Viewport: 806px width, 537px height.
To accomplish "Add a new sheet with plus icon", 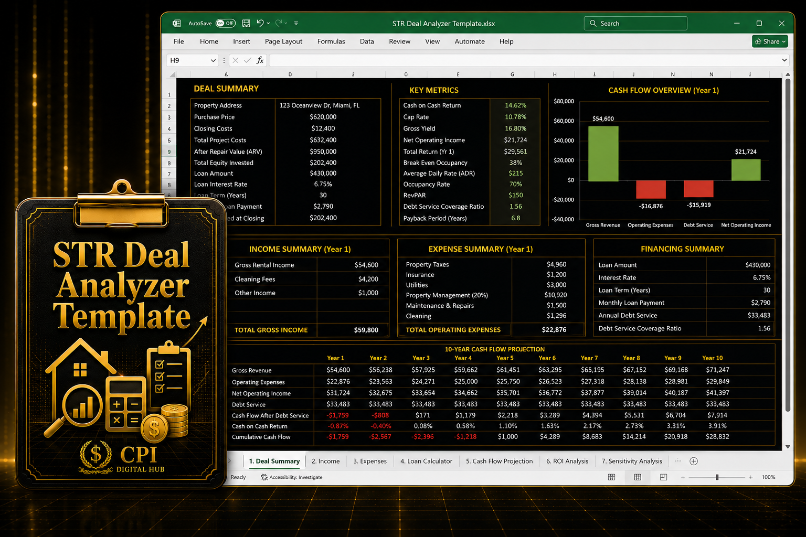I will 694,461.
